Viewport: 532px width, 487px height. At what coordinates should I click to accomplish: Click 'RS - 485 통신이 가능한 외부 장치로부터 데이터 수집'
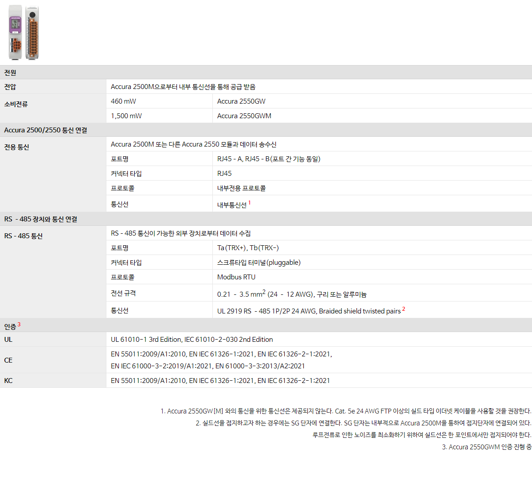(181, 233)
